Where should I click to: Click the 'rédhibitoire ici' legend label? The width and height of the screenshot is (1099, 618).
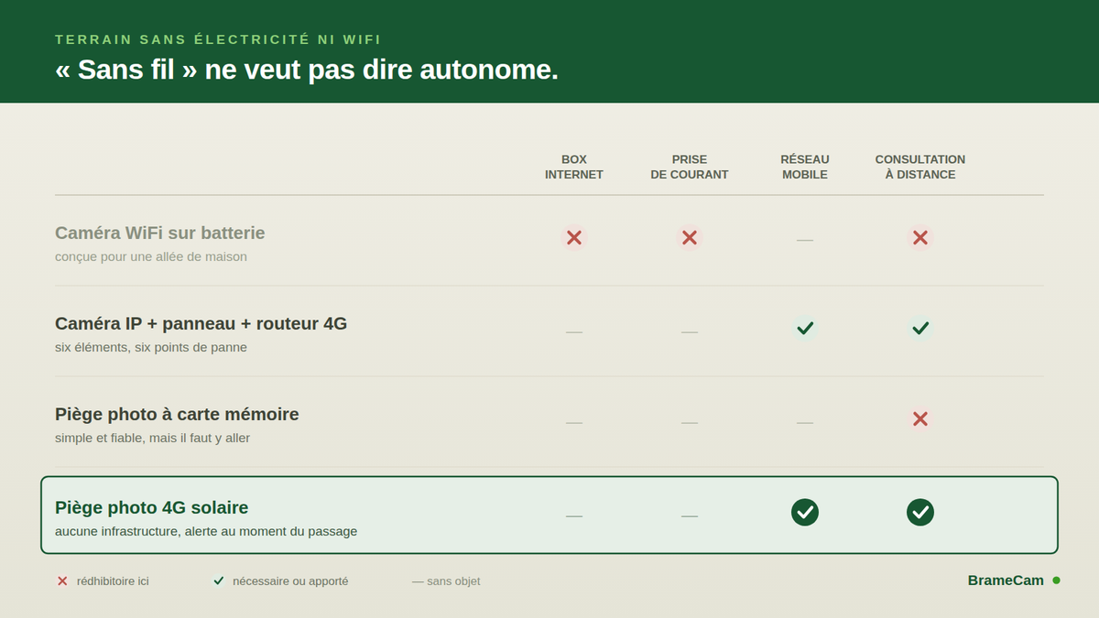click(113, 581)
